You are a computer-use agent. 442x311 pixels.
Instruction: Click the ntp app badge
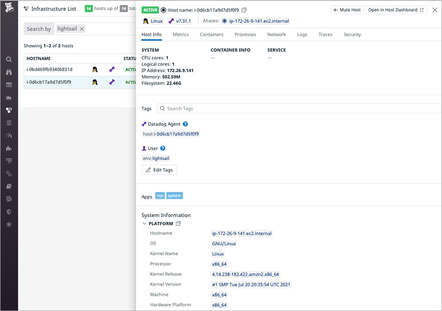[160, 196]
